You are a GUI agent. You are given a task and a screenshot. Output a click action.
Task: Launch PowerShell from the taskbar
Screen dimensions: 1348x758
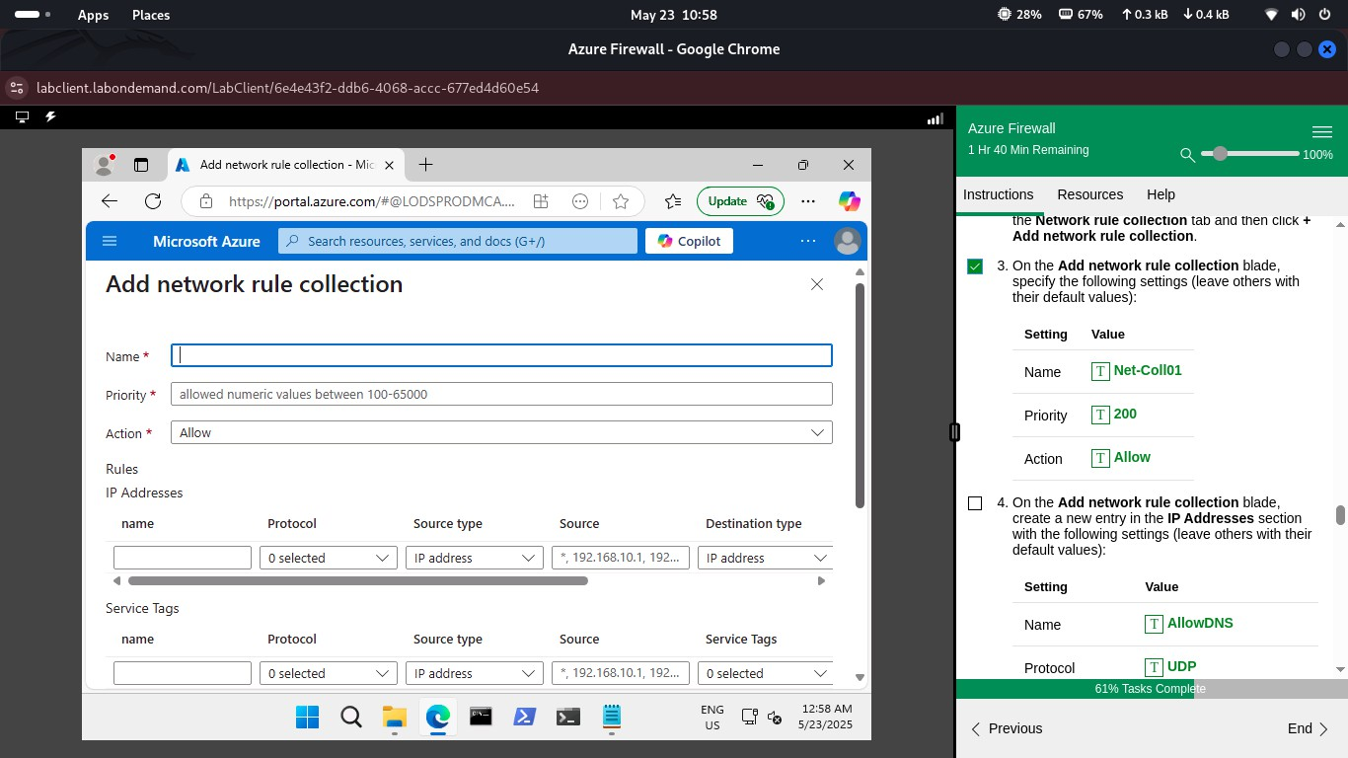pyautogui.click(x=524, y=717)
